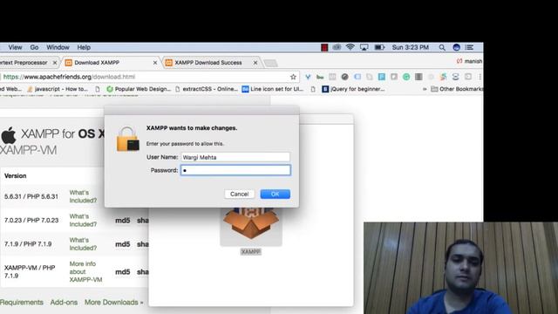558x314 pixels.
Task: Click the blue V extension icon
Action: click(x=308, y=77)
